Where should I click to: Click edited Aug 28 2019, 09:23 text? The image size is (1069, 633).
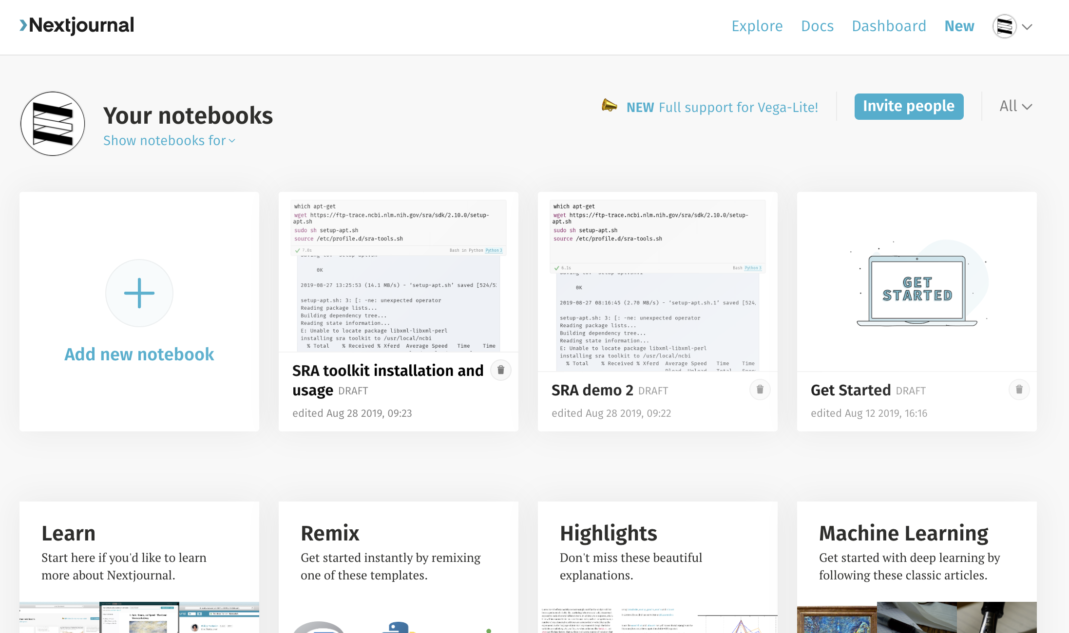click(x=352, y=413)
